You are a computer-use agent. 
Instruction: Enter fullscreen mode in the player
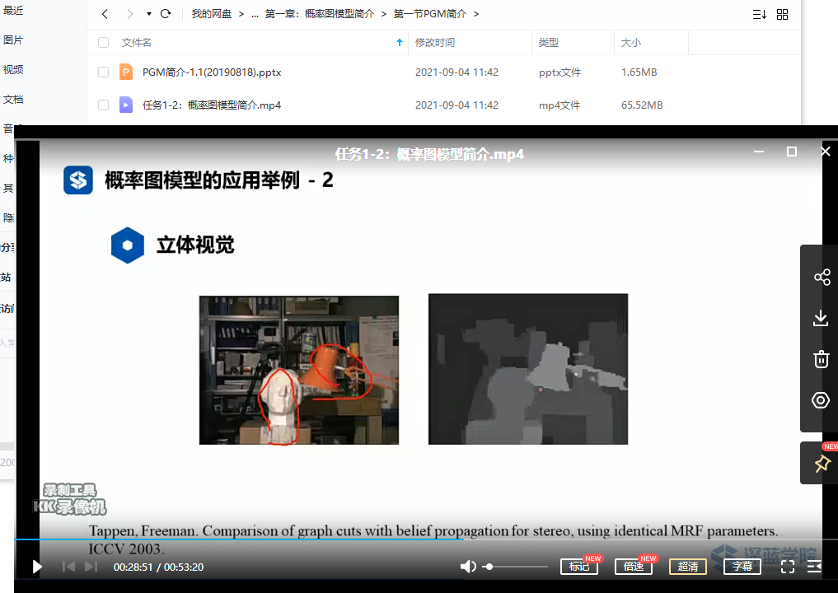[788, 567]
